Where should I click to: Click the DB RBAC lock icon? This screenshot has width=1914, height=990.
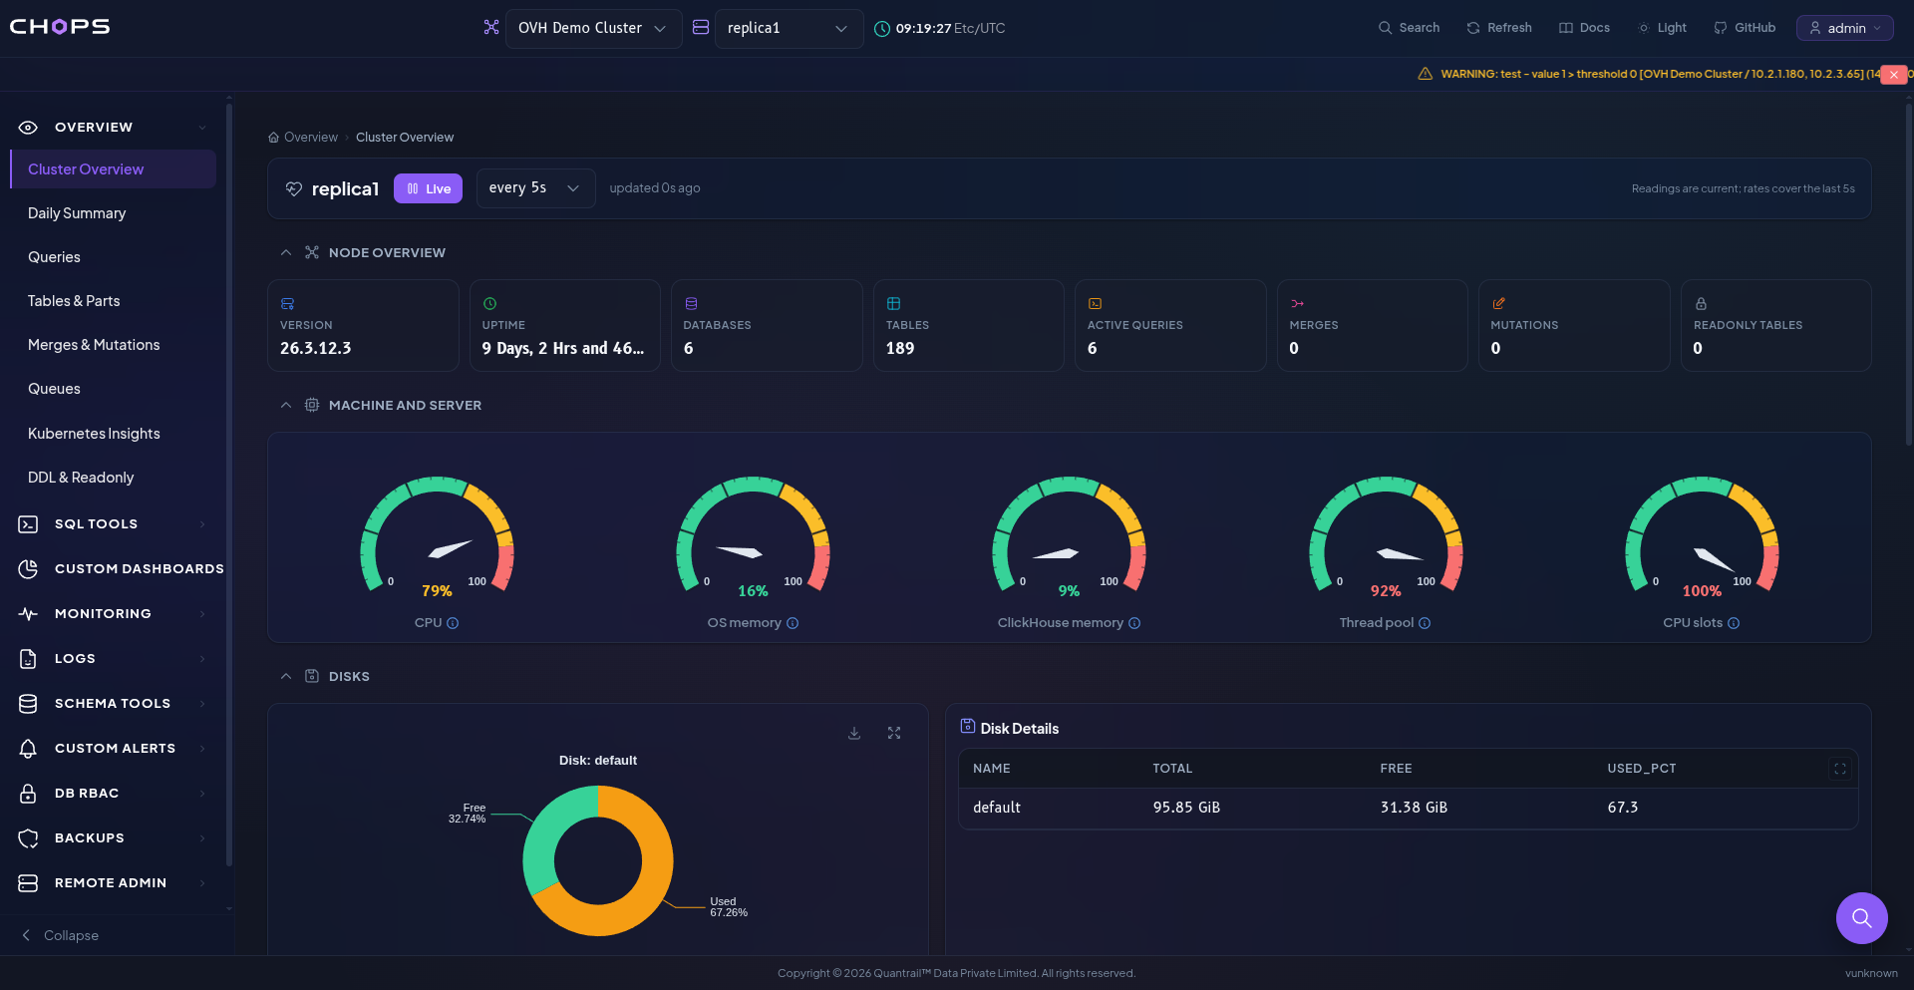coord(28,794)
